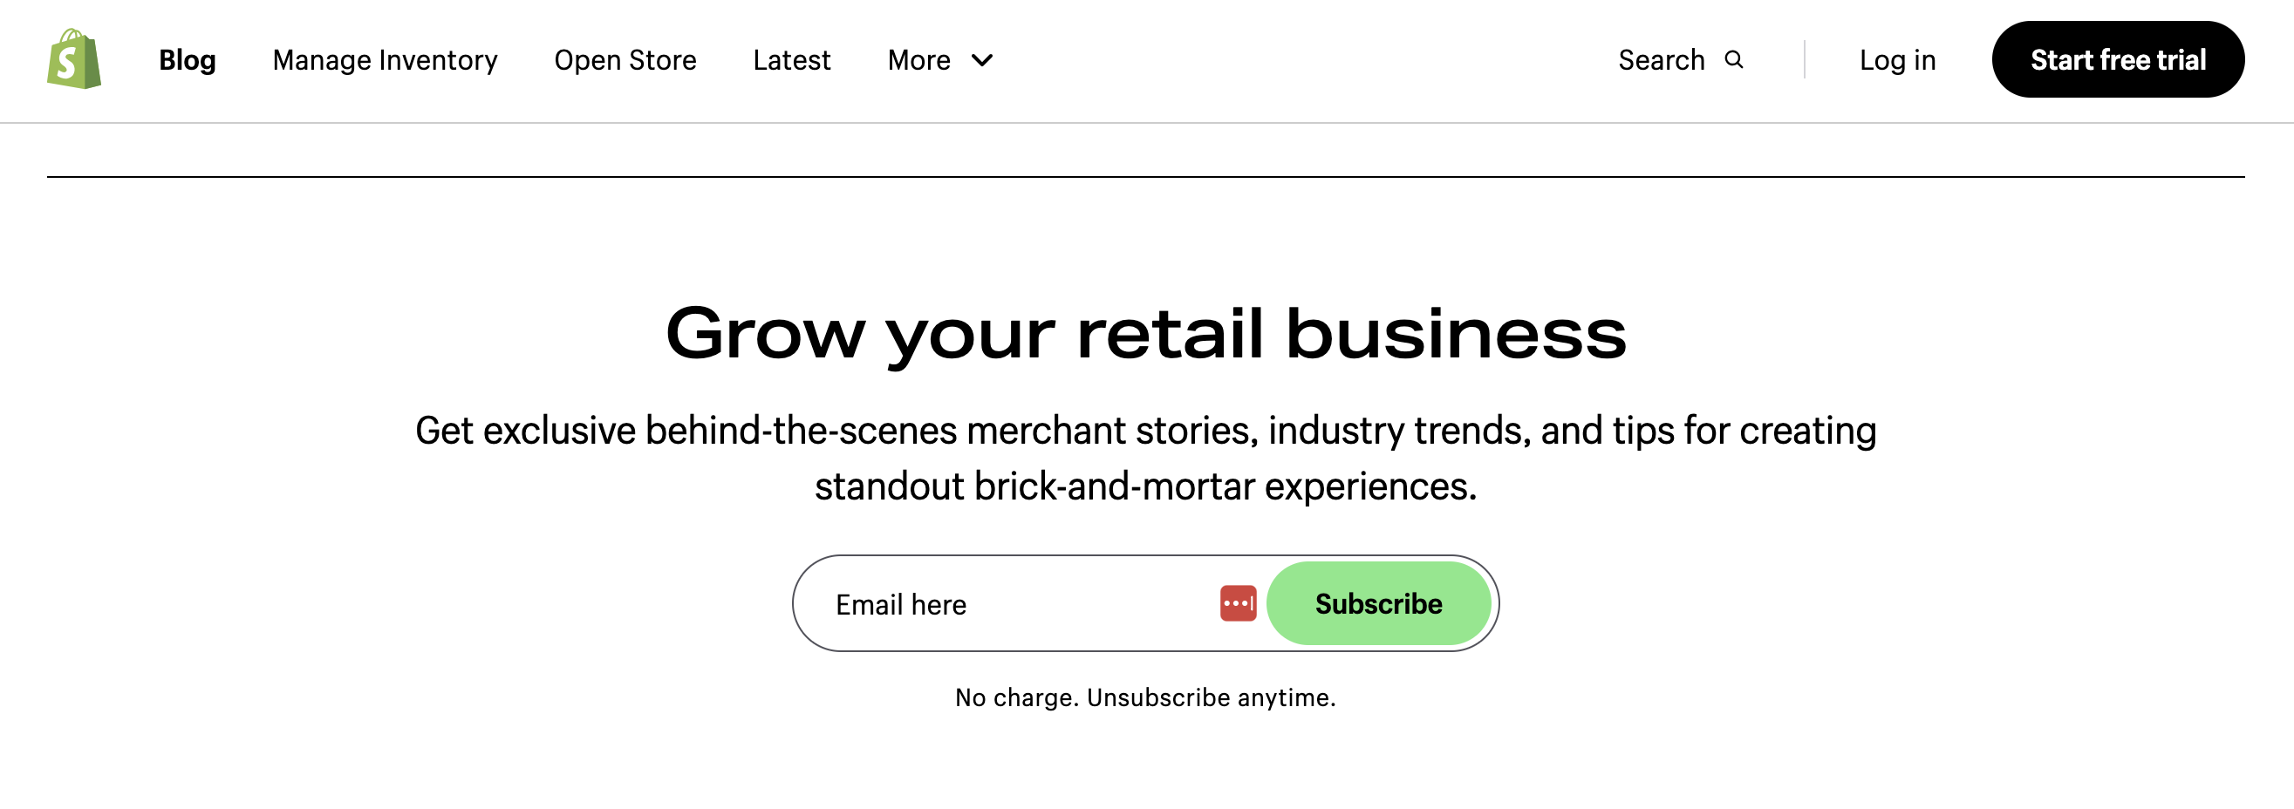
Task: Click the Log in link
Action: point(1897,60)
